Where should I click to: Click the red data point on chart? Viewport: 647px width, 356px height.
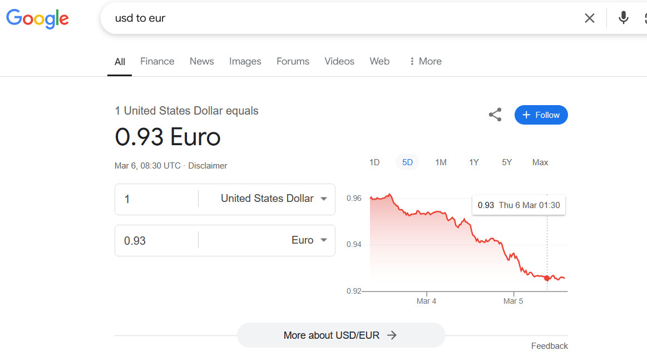pyautogui.click(x=547, y=278)
